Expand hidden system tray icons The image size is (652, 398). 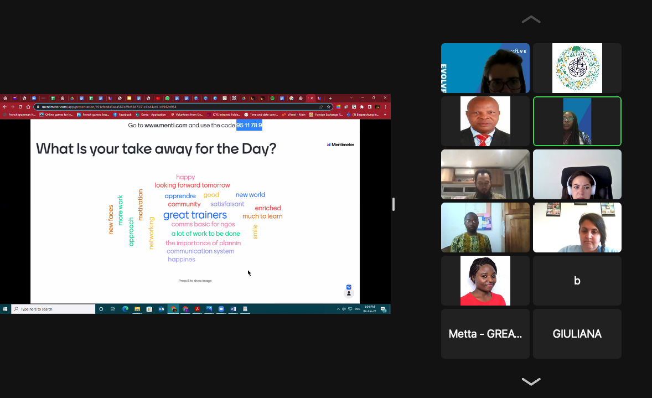(338, 309)
